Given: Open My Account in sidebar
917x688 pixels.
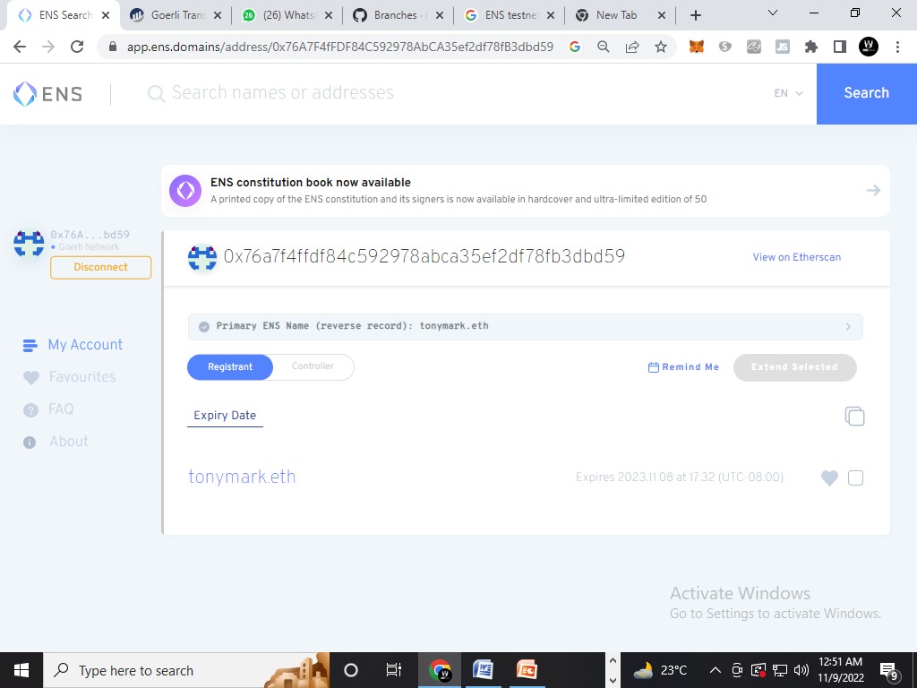Looking at the screenshot, I should (73, 345).
